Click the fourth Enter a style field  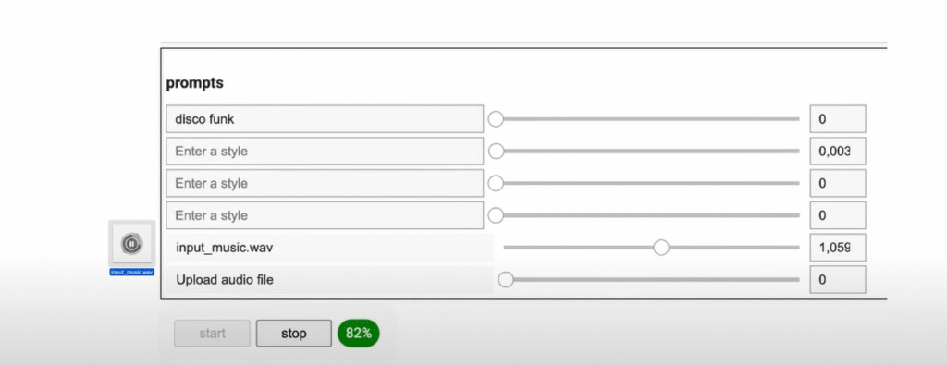[325, 215]
